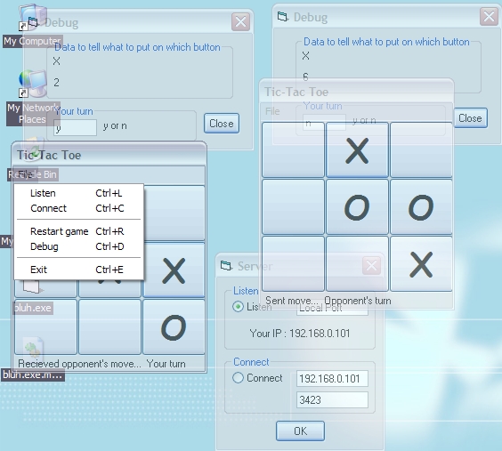Click the IP address field showing 192.168.0.101
Image resolution: width=502 pixels, height=451 pixels.
[x=332, y=378]
